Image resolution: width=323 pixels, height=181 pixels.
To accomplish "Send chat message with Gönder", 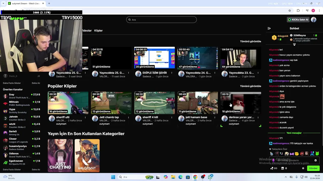I will click(x=313, y=168).
